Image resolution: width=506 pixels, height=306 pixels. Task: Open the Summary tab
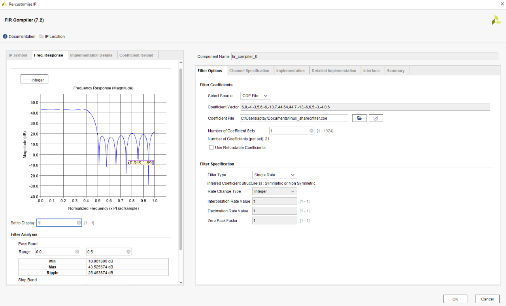396,70
